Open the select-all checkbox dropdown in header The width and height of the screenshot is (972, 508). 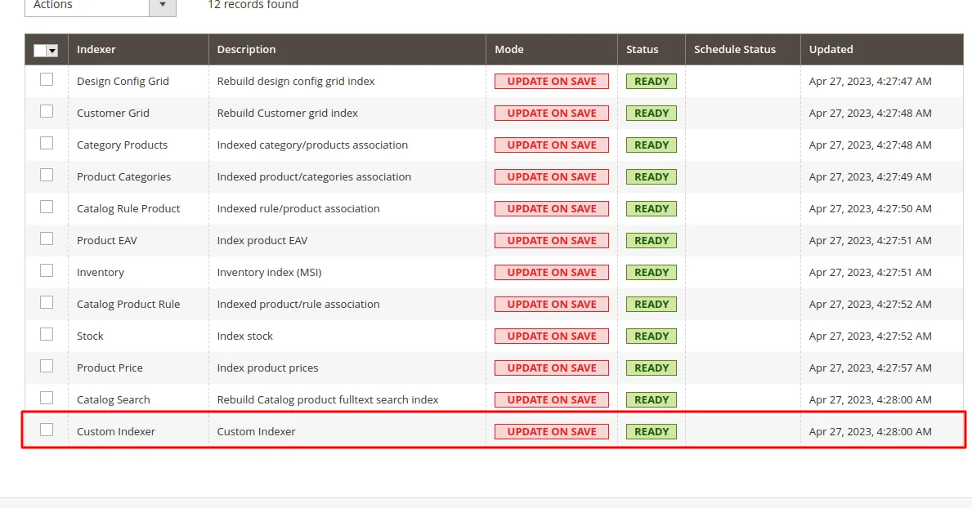click(52, 51)
